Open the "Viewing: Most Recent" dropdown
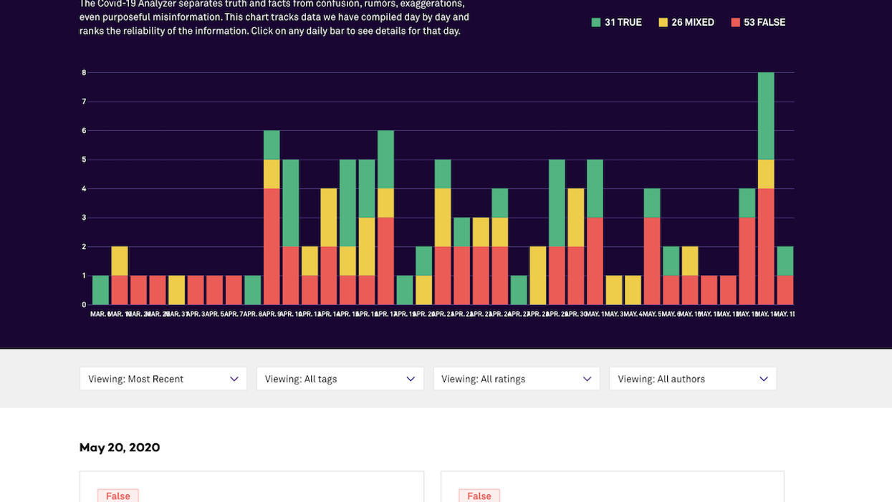892x502 pixels. [163, 379]
